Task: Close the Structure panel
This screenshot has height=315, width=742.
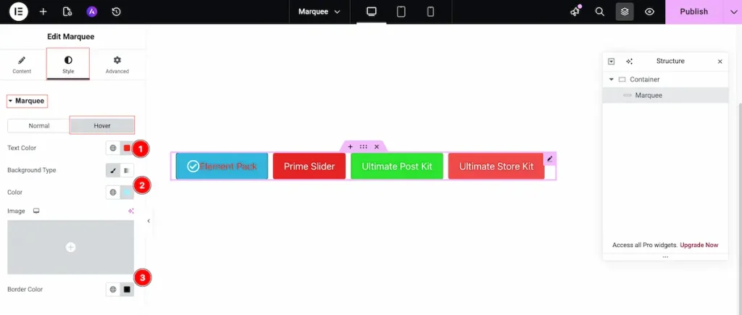Action: [x=720, y=62]
